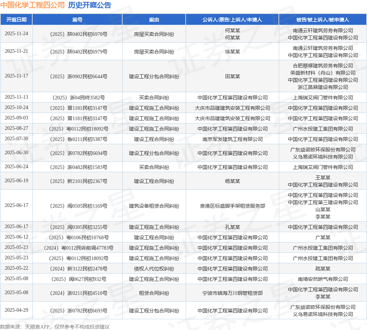Click cause 租赁合同纠纷

(154, 293)
